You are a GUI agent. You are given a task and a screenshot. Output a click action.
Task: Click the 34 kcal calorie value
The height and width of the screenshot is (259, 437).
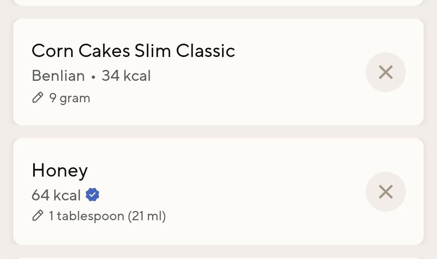(x=126, y=76)
